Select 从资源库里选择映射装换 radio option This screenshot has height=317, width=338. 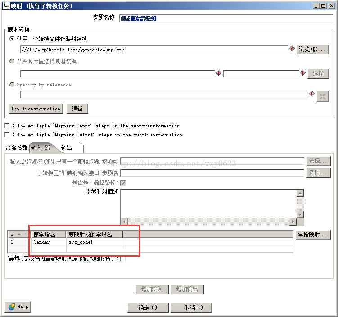point(12,61)
